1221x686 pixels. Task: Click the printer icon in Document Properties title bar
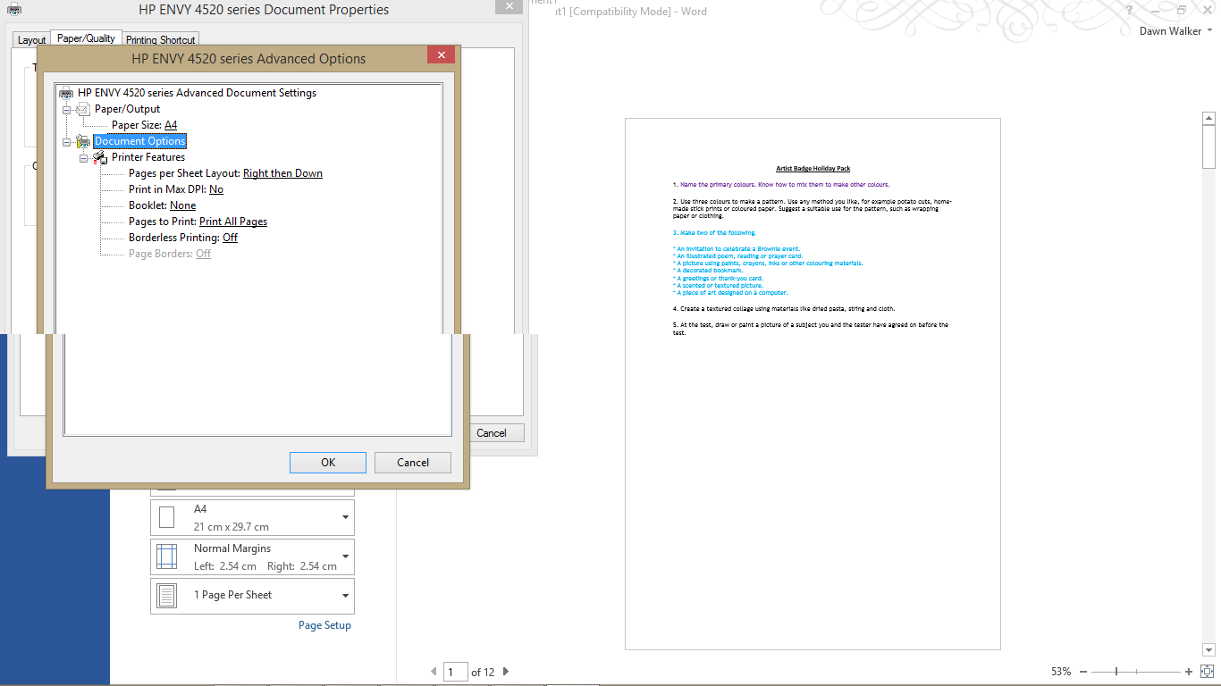[14, 10]
